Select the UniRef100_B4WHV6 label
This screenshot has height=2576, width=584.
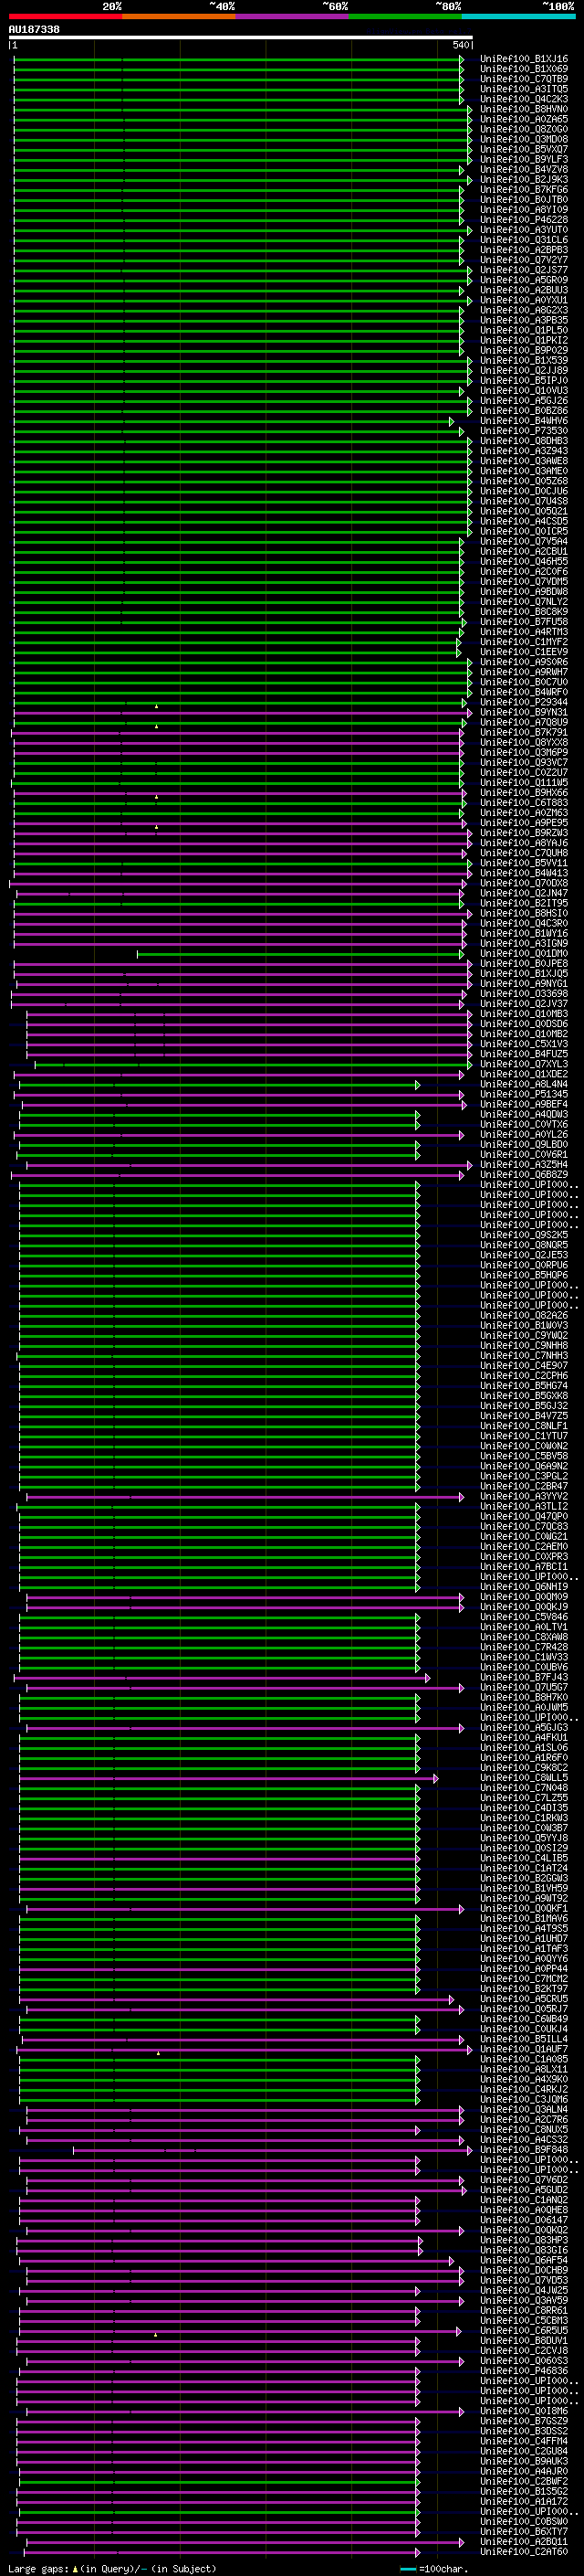[x=524, y=421]
